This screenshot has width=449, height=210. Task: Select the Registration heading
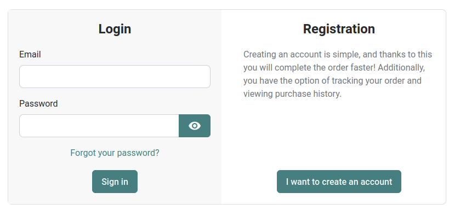[339, 29]
